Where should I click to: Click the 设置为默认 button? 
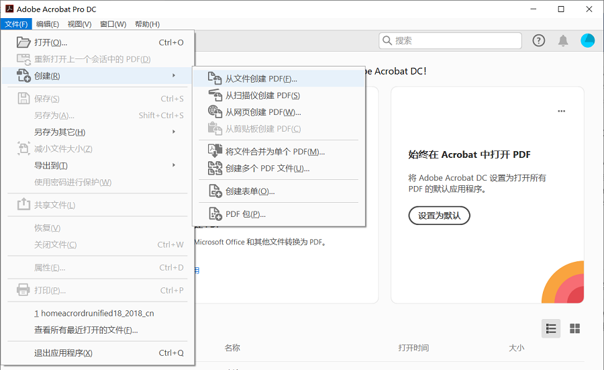coord(439,216)
